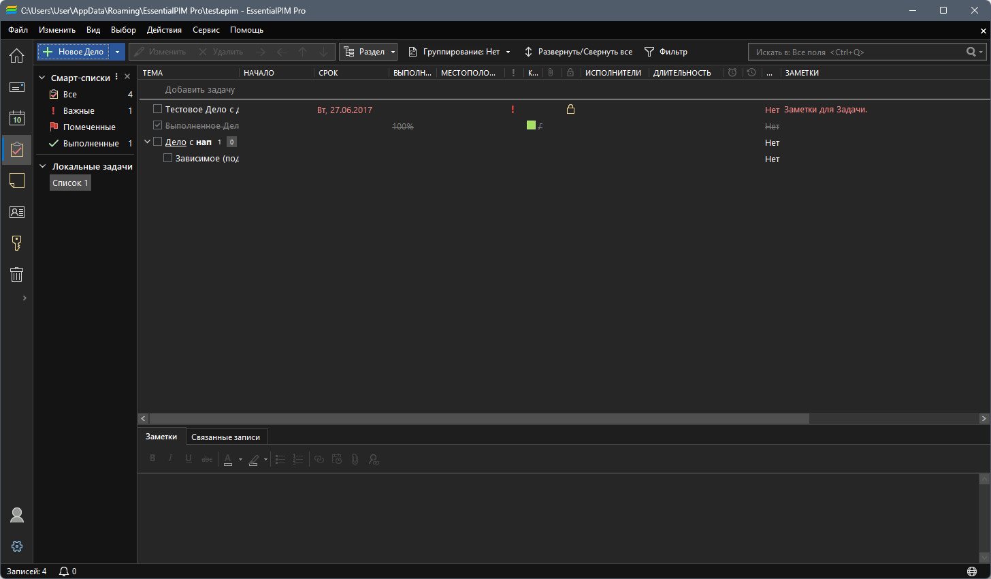Open the Группирование: Нет dropdown

coord(459,52)
